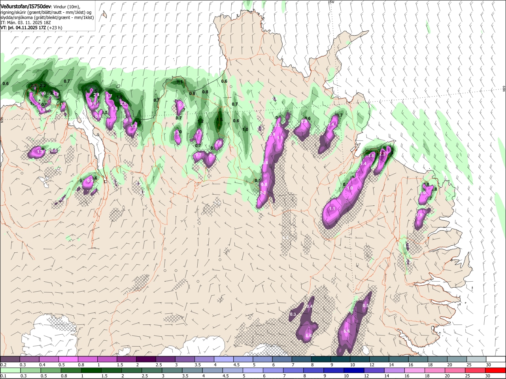Click the darkest green 1 rain legend swatch

pyautogui.click(x=91, y=370)
